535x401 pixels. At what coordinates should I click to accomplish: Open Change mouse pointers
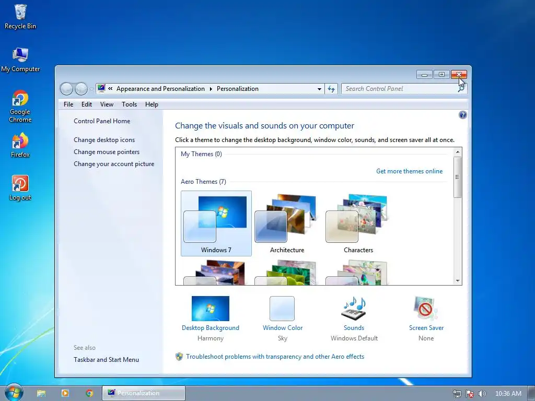[107, 152]
